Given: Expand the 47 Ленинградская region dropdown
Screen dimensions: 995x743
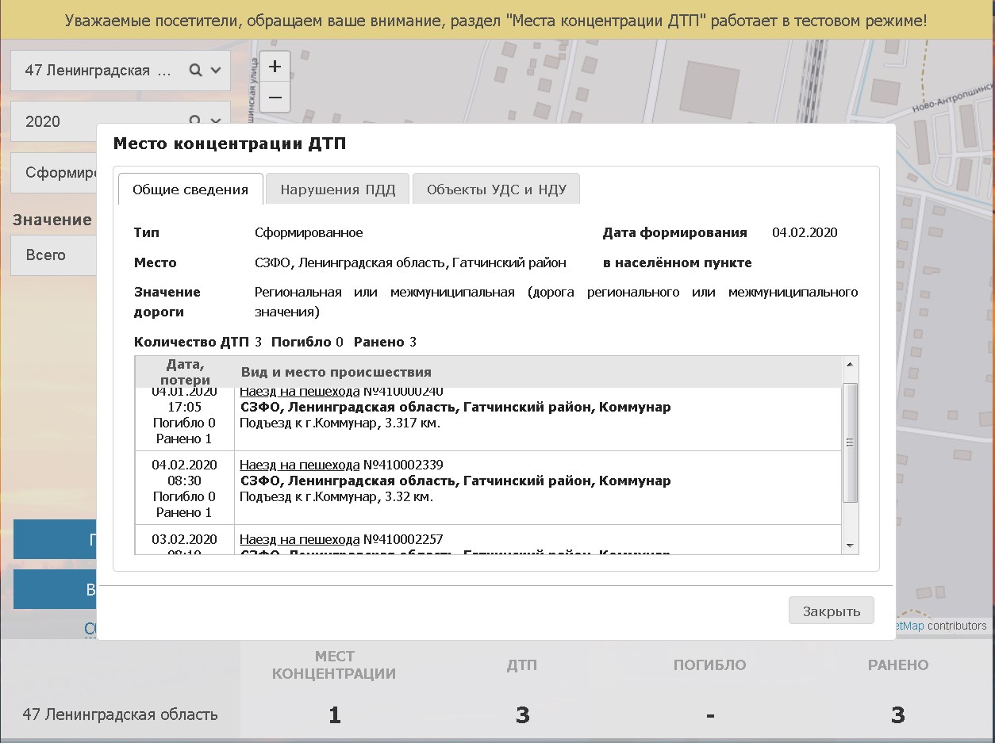Looking at the screenshot, I should (216, 71).
